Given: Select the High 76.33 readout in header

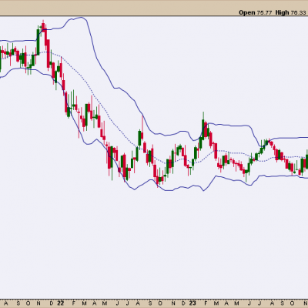Looking at the screenshot, I should [x=291, y=12].
